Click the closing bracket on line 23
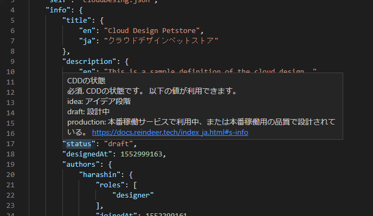The image size is (373, 216). [98, 206]
